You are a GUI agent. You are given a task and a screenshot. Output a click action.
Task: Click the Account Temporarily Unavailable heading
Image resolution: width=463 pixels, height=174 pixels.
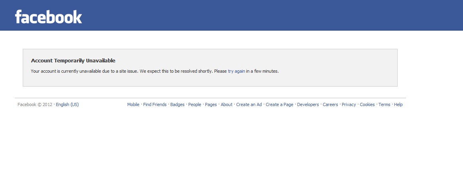tap(73, 61)
